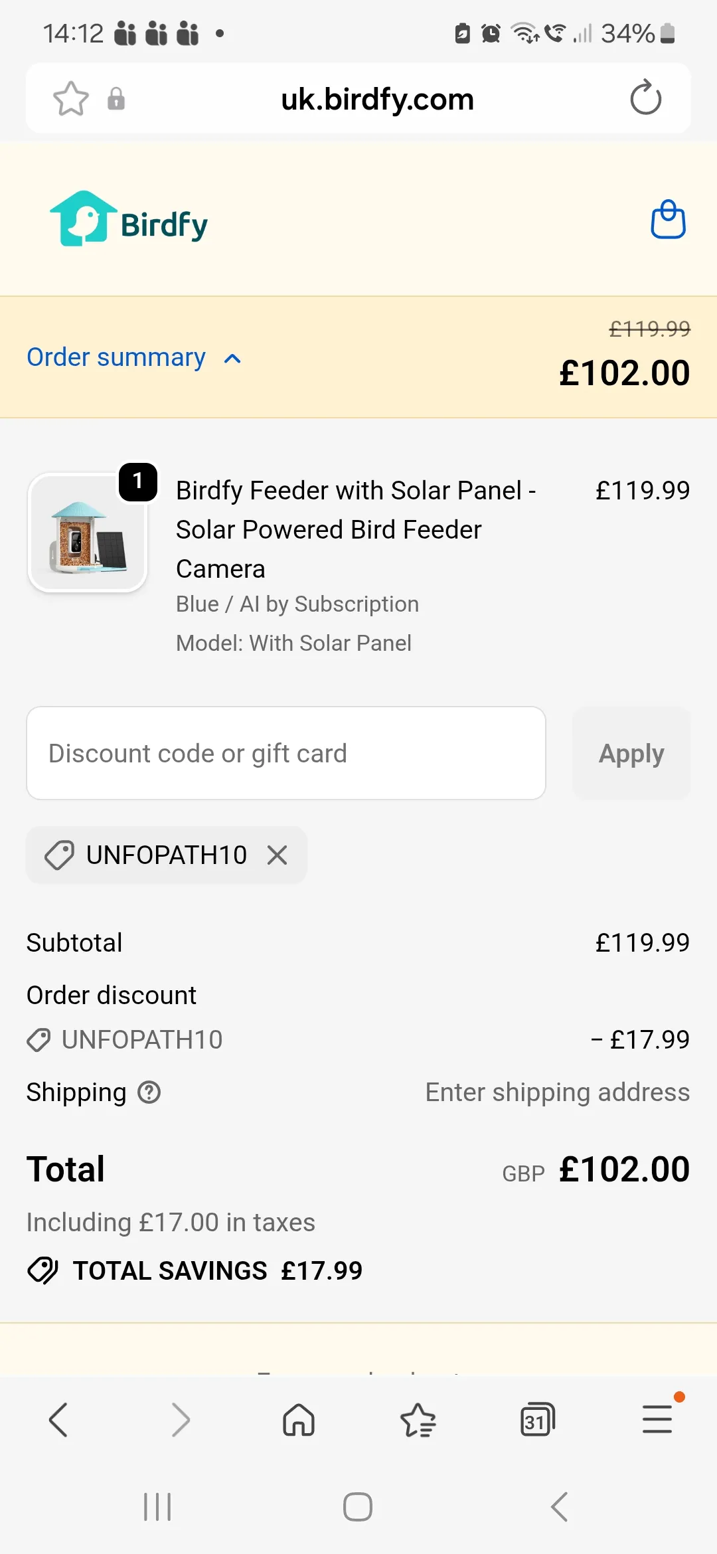Tap the uk.birdfy.com address bar
This screenshot has width=717, height=1554.
377,100
